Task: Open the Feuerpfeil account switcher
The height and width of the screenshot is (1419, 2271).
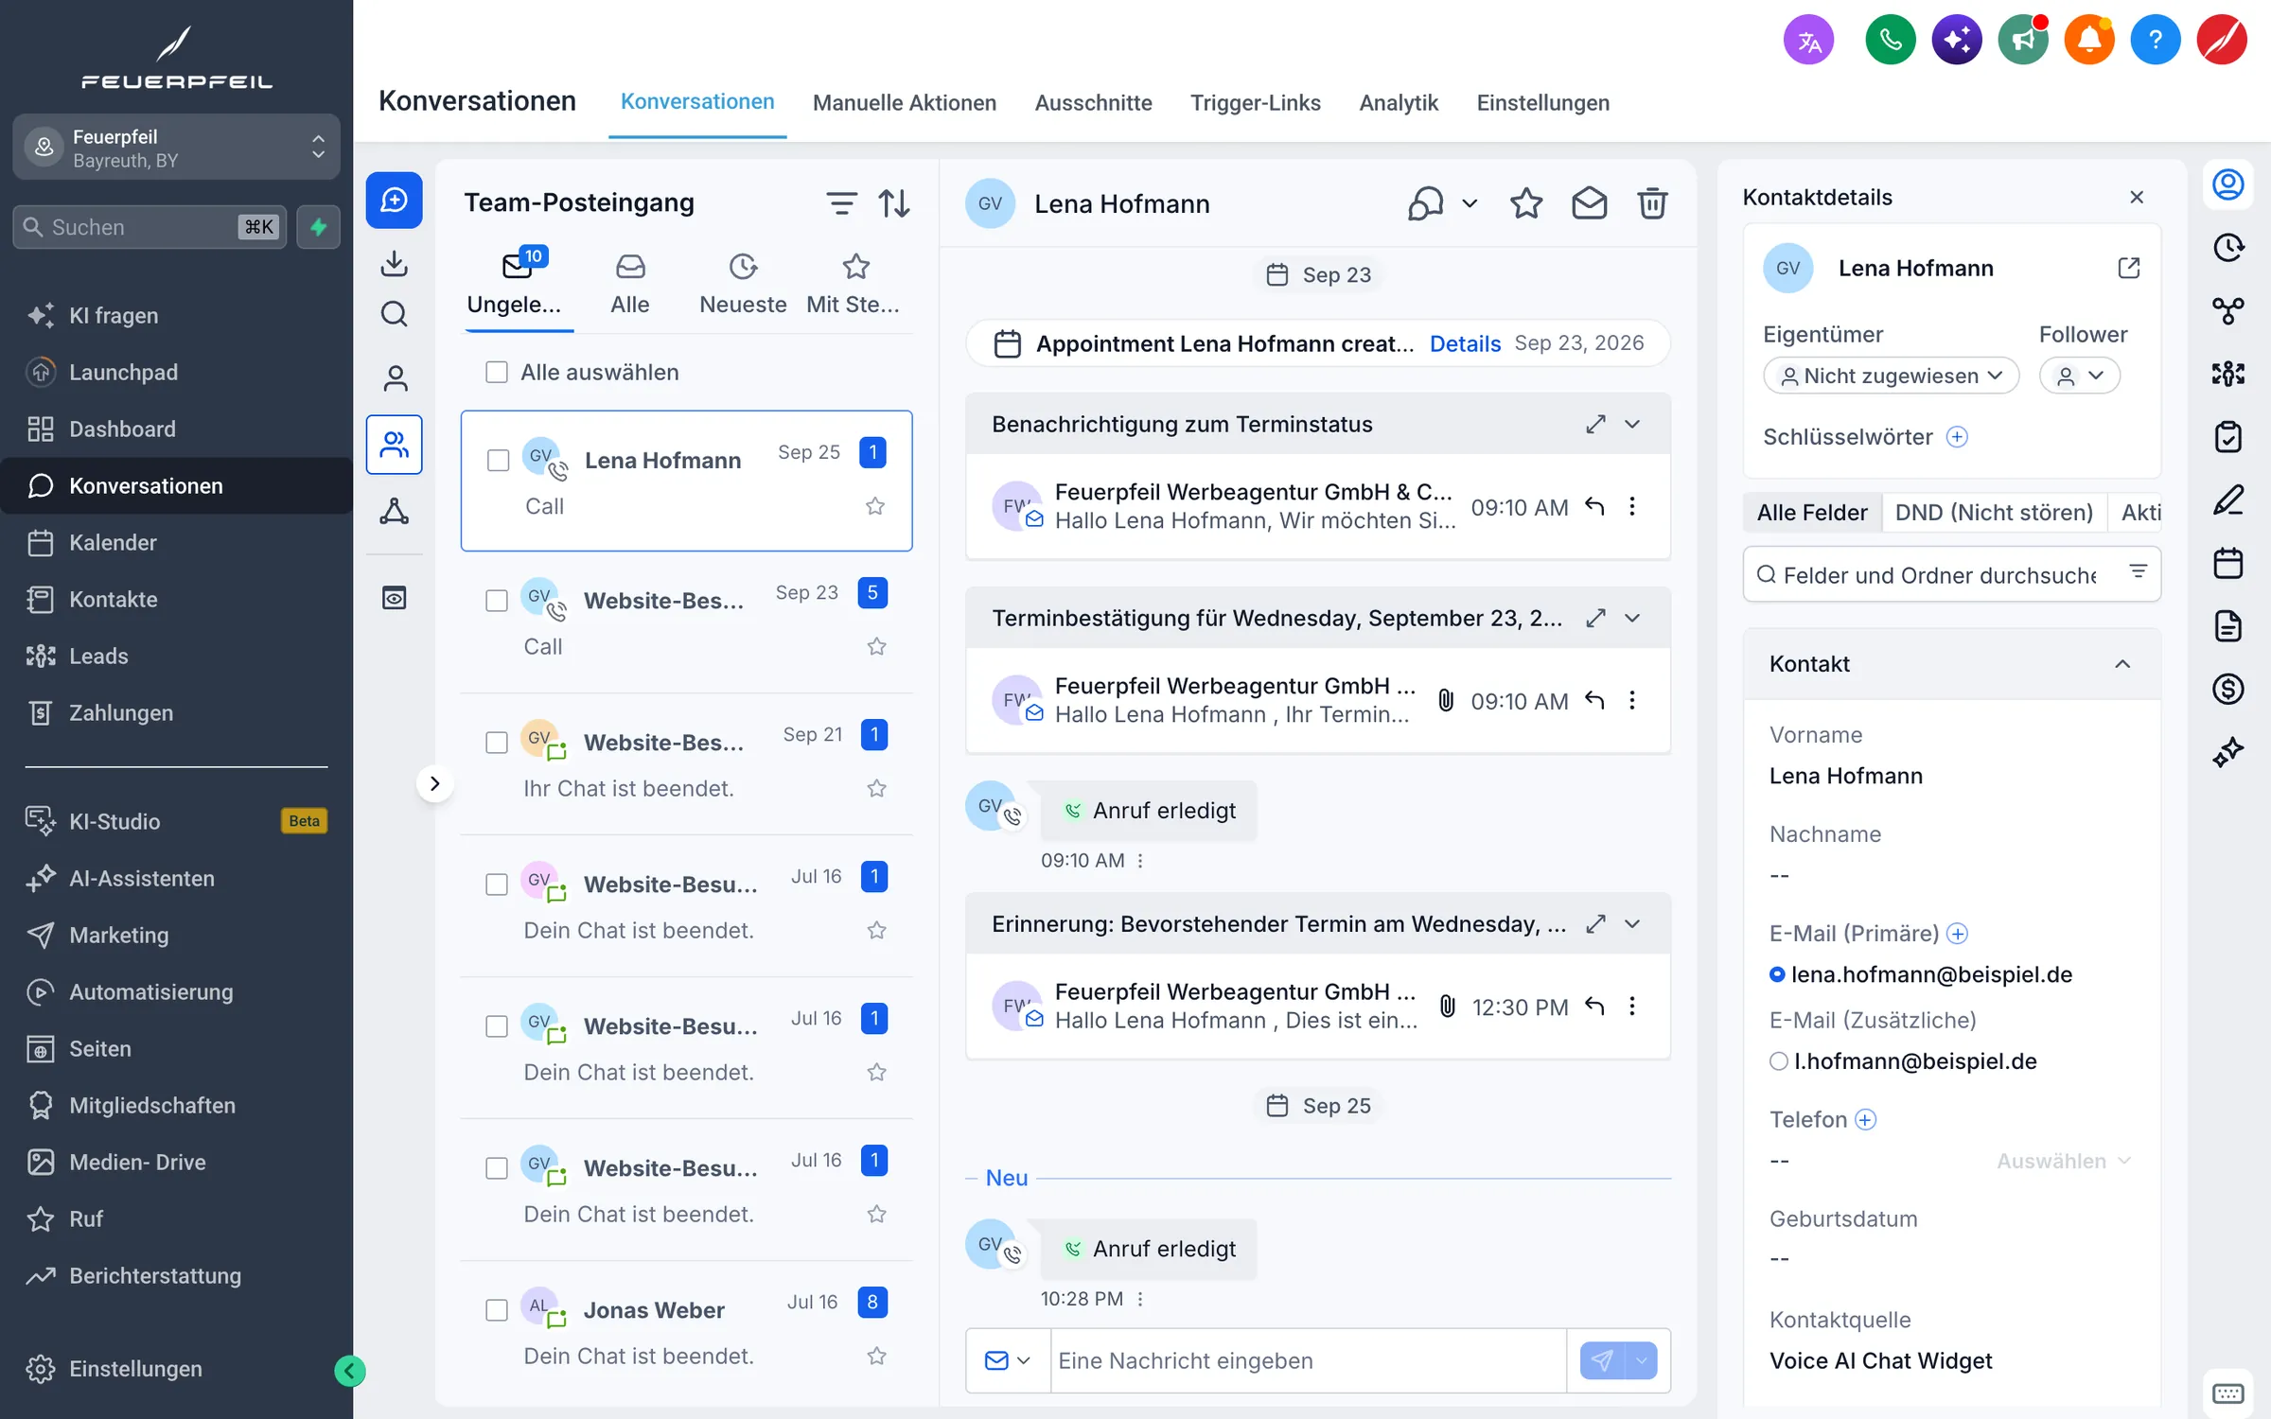Action: [176, 148]
